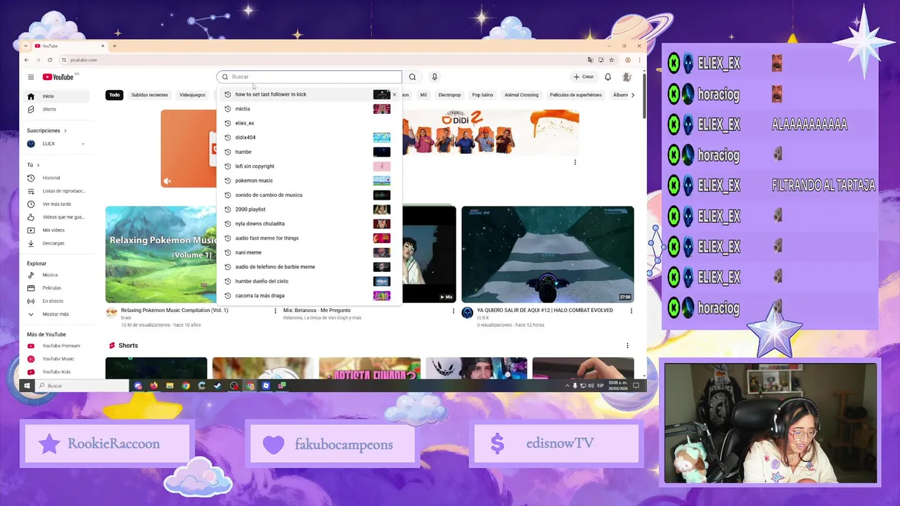Screen dimensions: 900x506
Task: Show more filter chips with right arrow
Action: [632, 95]
